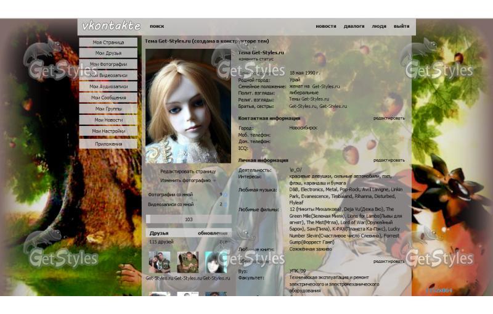
Task: Open Мои Видеозаписи in sidebar
Action: click(x=108, y=75)
